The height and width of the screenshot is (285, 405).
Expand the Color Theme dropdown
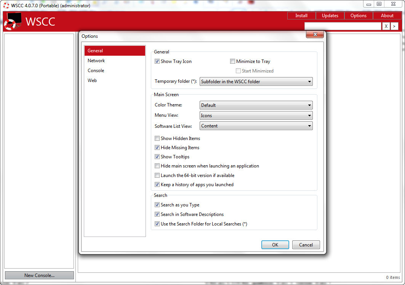click(x=256, y=105)
